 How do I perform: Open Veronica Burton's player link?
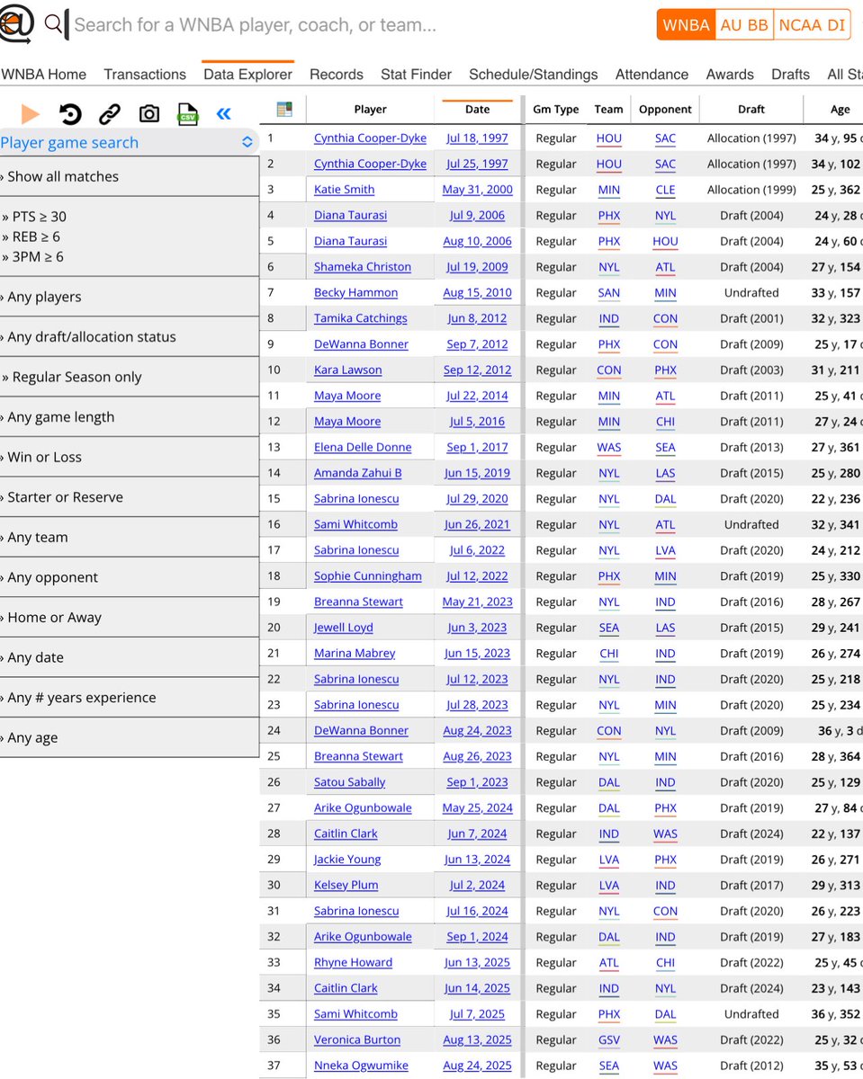tap(357, 1040)
